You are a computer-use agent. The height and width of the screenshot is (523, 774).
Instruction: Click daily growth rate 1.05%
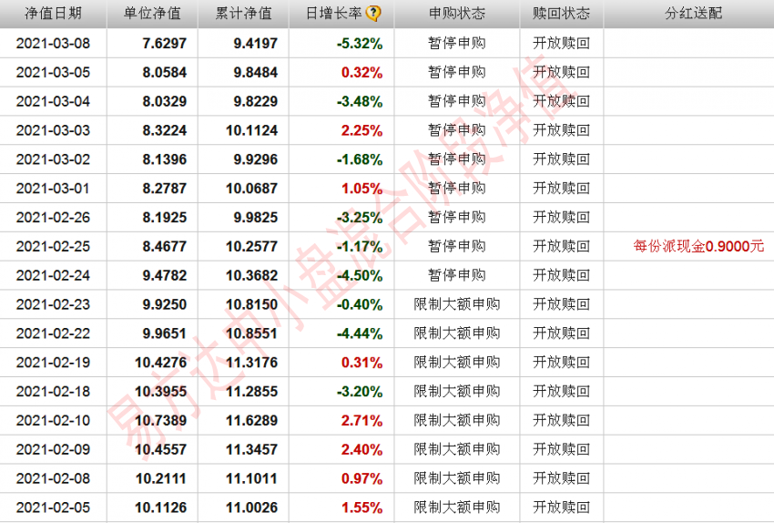point(362,189)
